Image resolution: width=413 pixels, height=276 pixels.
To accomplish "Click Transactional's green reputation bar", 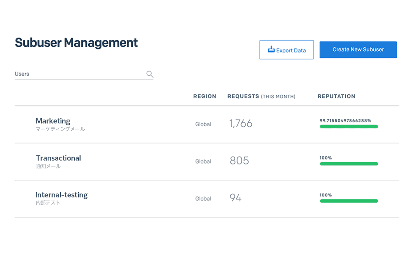I will pos(349,164).
